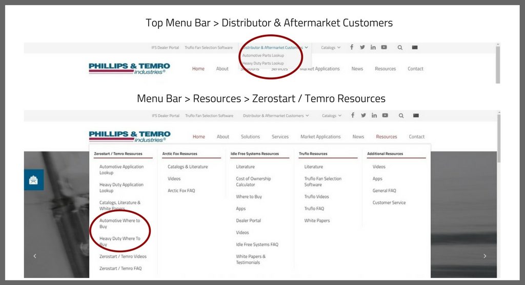Open Home in upper screenshot menu bar

198,69
